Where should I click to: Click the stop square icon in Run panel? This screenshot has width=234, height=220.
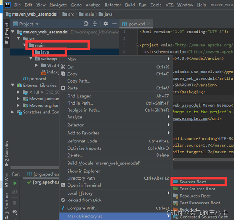[15, 203]
